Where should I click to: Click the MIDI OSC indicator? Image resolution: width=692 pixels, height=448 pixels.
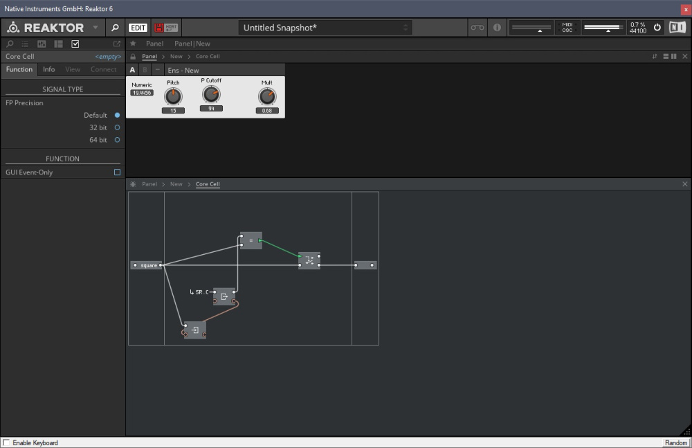(567, 28)
